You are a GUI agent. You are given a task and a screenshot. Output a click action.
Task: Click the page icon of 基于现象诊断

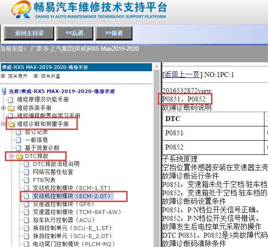(x=19, y=148)
